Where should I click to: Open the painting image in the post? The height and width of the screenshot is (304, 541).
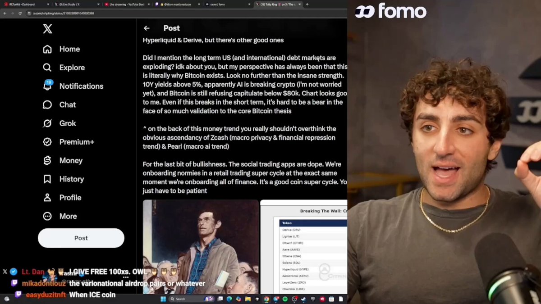(x=201, y=247)
